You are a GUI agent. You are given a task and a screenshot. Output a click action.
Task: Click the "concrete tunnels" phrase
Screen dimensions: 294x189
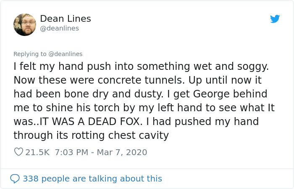pyautogui.click(x=139, y=80)
